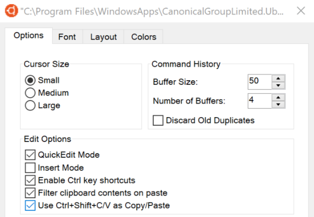Switch to the Font tab
This screenshot has width=314, height=217.
pos(67,37)
